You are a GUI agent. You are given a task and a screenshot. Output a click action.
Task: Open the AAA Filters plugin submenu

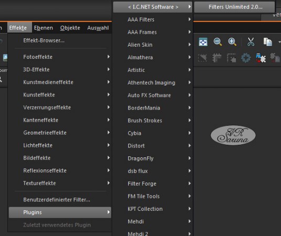[x=153, y=19]
